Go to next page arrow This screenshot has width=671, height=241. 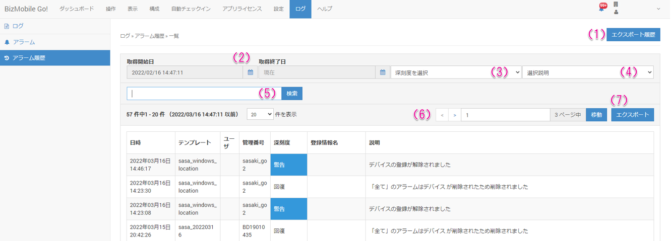[x=455, y=115]
